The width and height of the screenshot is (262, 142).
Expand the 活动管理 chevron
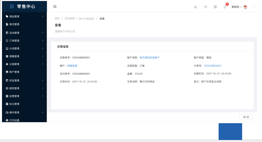(x=43, y=33)
